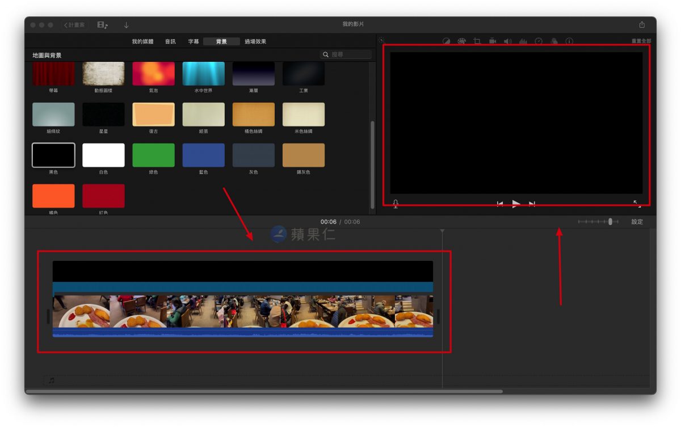681x427 pixels.
Task: Select the orange solid background swatch
Action: (x=53, y=196)
